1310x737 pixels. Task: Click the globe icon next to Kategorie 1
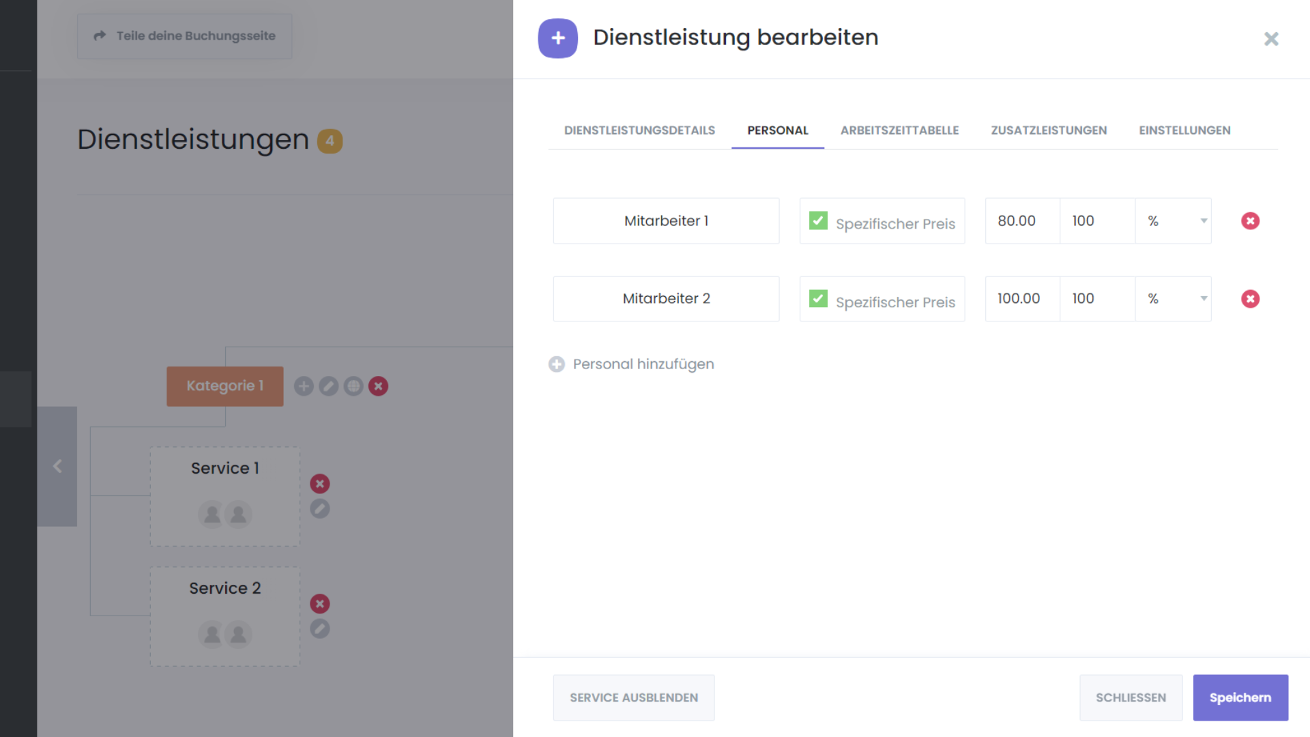353,386
